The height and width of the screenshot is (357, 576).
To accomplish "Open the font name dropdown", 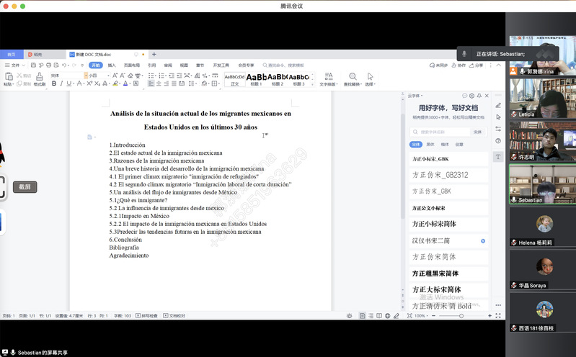I will pos(86,76).
